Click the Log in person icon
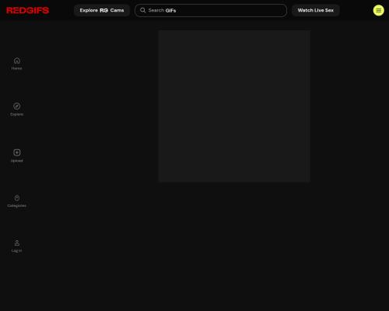This screenshot has width=389, height=311. click(x=17, y=243)
